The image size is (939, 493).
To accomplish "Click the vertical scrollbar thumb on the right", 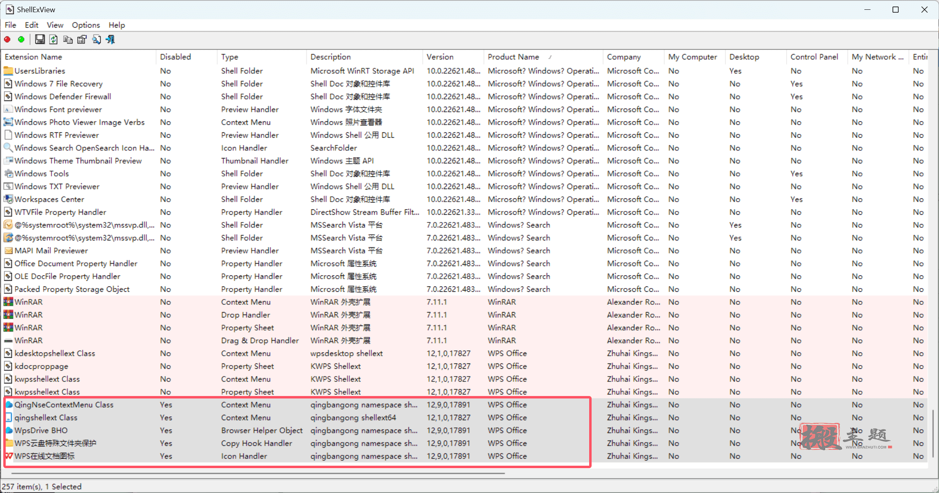I will coord(933,434).
